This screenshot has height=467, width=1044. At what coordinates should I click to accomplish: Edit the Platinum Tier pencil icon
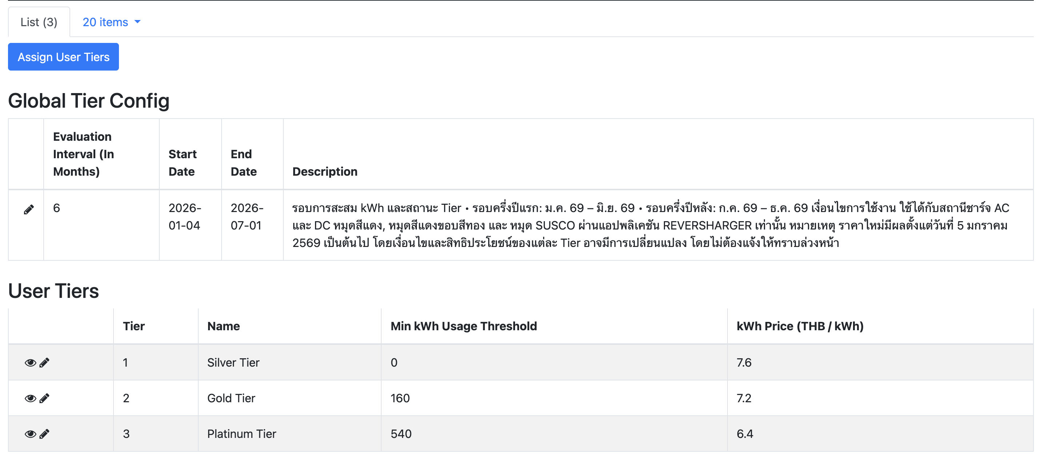45,434
